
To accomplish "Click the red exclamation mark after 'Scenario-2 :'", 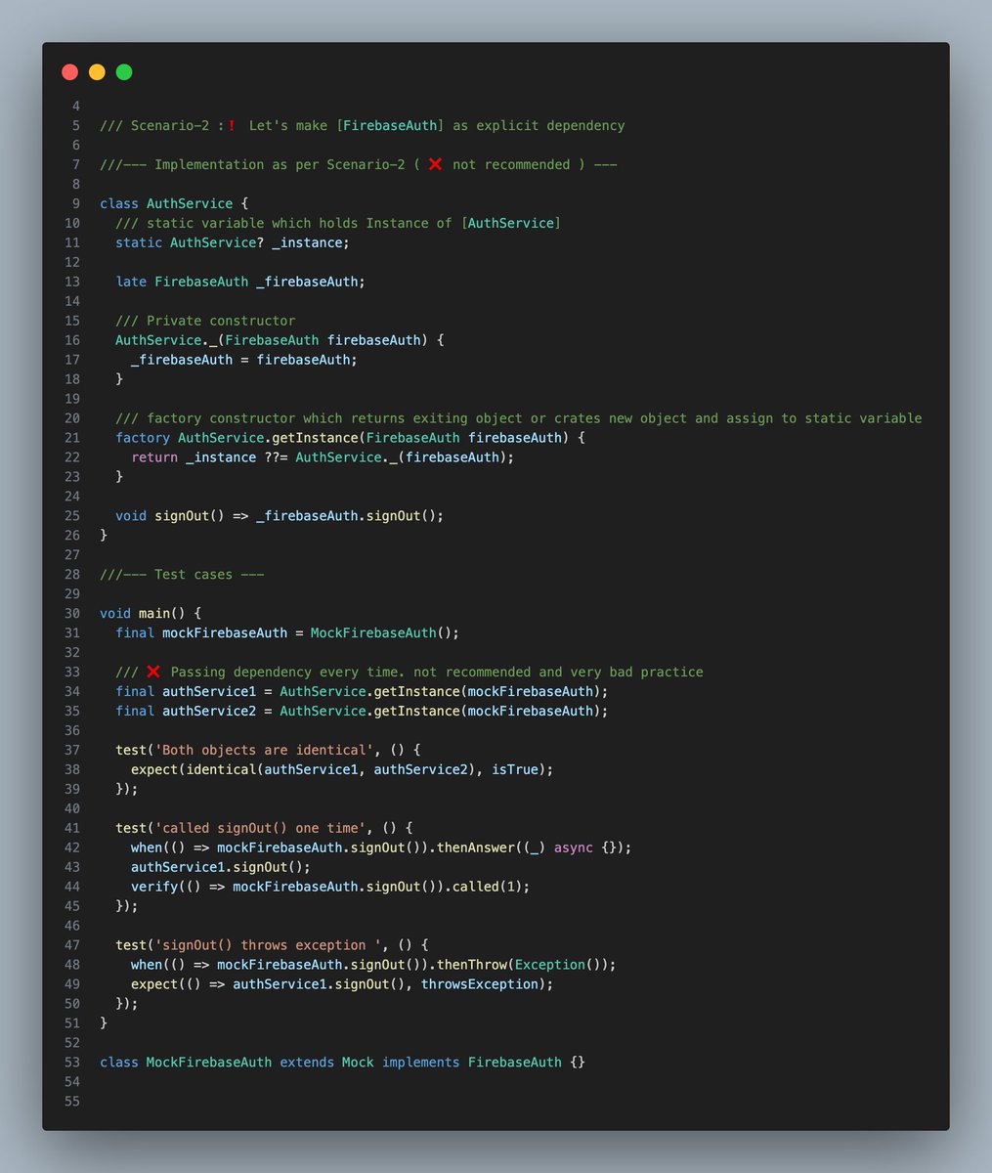I will (232, 125).
